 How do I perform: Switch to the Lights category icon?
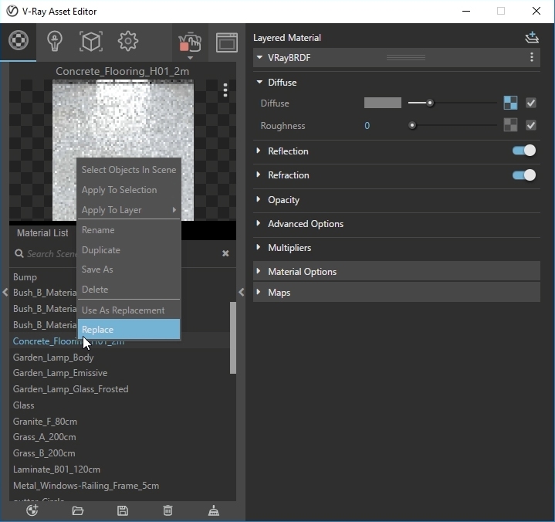coord(54,41)
